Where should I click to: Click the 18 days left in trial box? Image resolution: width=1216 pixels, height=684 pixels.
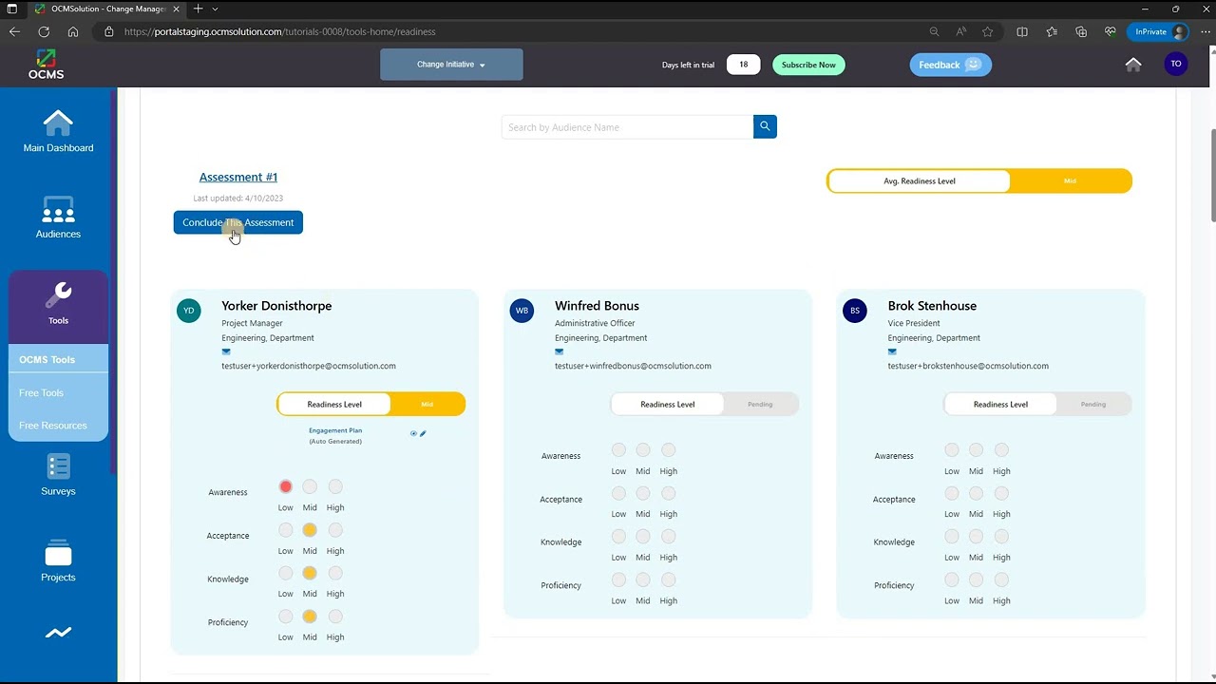point(744,65)
